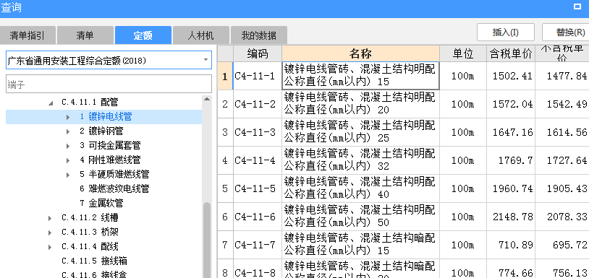589x278 pixels.
Task: Click name cell ending in 明配 公称直径 20
Action: (360, 104)
